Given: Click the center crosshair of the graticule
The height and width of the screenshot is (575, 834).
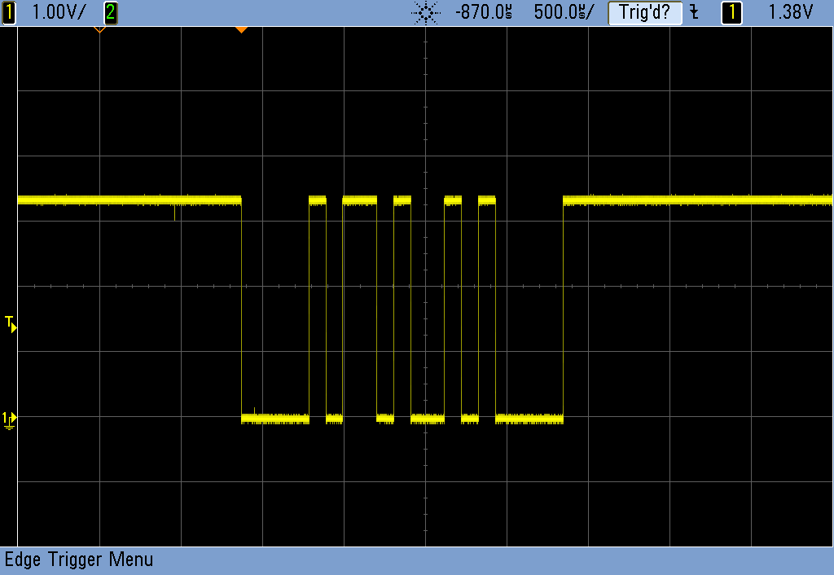Looking at the screenshot, I should tap(425, 286).
